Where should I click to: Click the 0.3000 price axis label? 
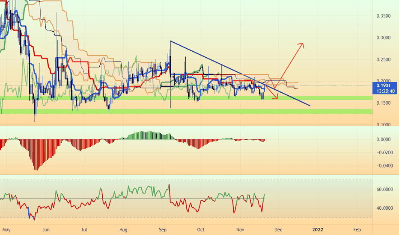click(383, 38)
